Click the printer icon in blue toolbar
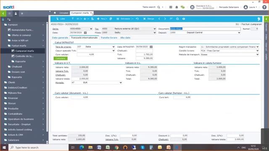This screenshot has height=151, width=269. [184, 18]
